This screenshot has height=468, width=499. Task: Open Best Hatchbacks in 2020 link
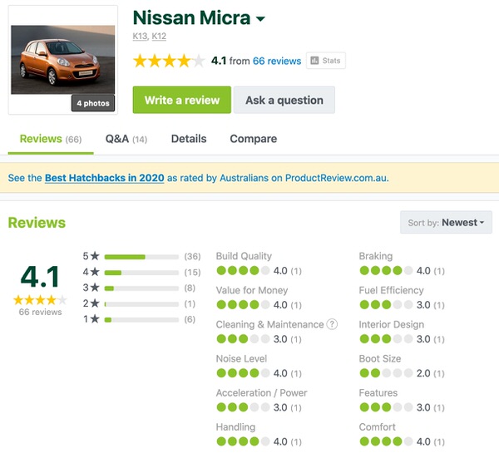(x=105, y=178)
